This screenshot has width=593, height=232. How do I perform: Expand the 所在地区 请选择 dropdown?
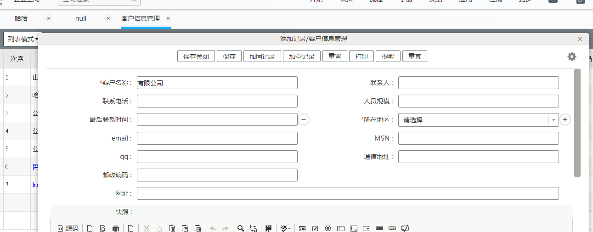point(478,119)
